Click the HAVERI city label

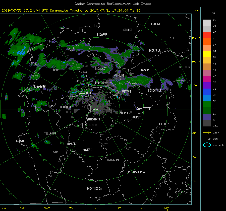pyautogui.click(x=87, y=150)
